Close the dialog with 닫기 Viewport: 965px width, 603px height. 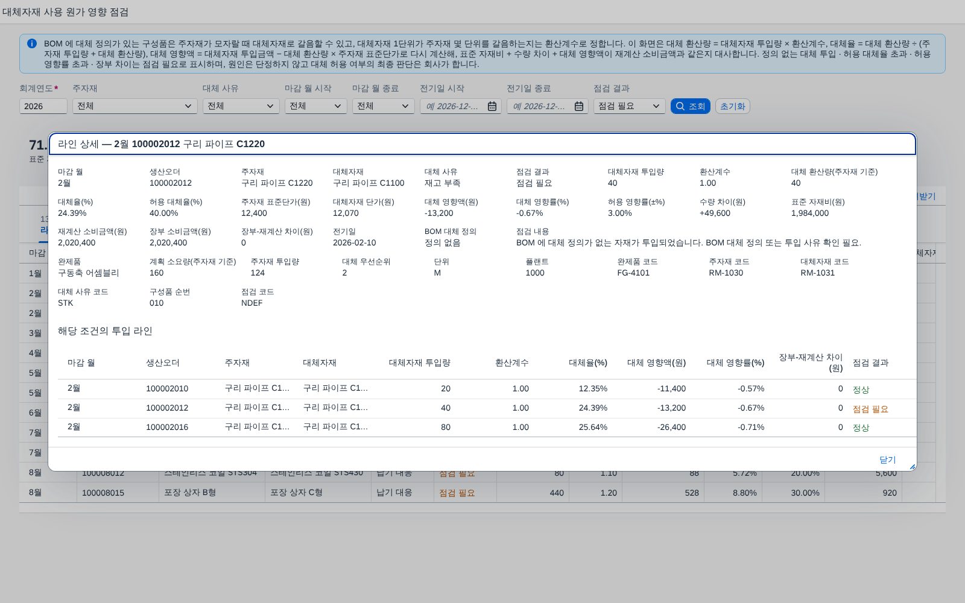pos(887,459)
